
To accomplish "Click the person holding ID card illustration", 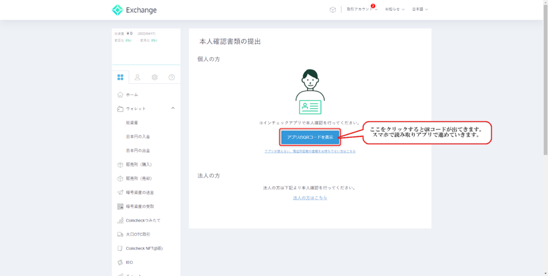I will [310, 92].
